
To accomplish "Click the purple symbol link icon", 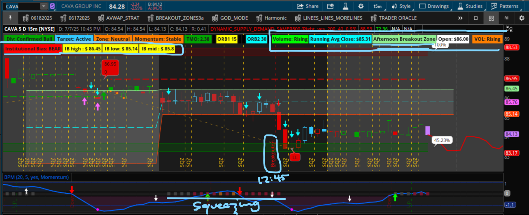I will click(x=52, y=6).
